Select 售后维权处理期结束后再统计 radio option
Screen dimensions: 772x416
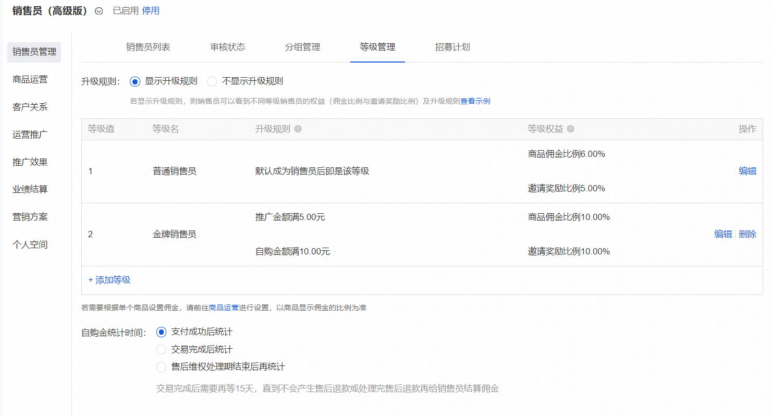point(162,367)
